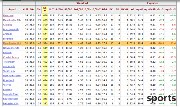Open the Fulham squad link
Image resolution: width=180 pixels, height=107 pixels.
[7, 53]
